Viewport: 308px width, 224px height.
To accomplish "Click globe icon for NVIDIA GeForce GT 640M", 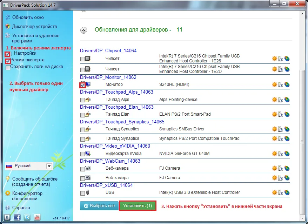I will [287, 154].
